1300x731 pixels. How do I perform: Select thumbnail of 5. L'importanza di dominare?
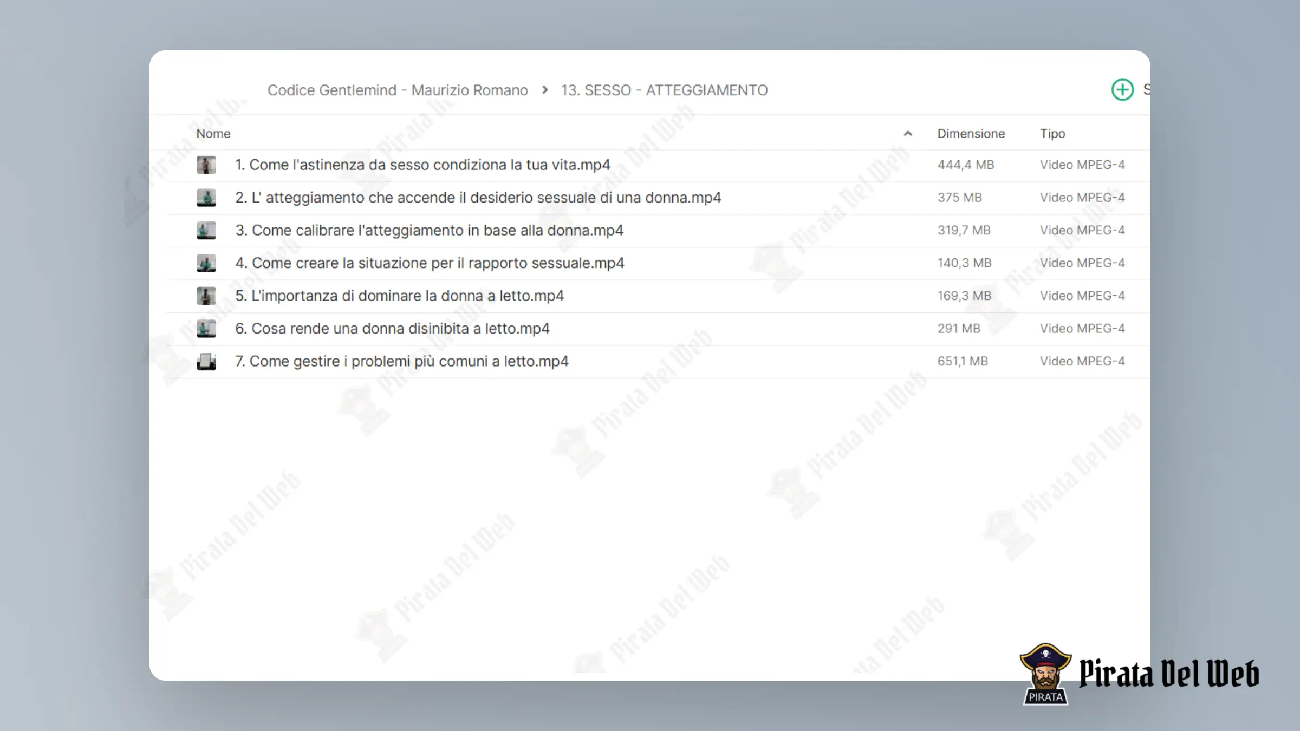click(x=206, y=296)
